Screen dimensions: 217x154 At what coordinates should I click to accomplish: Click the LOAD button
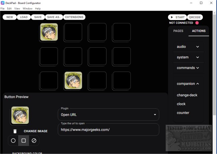(24, 17)
